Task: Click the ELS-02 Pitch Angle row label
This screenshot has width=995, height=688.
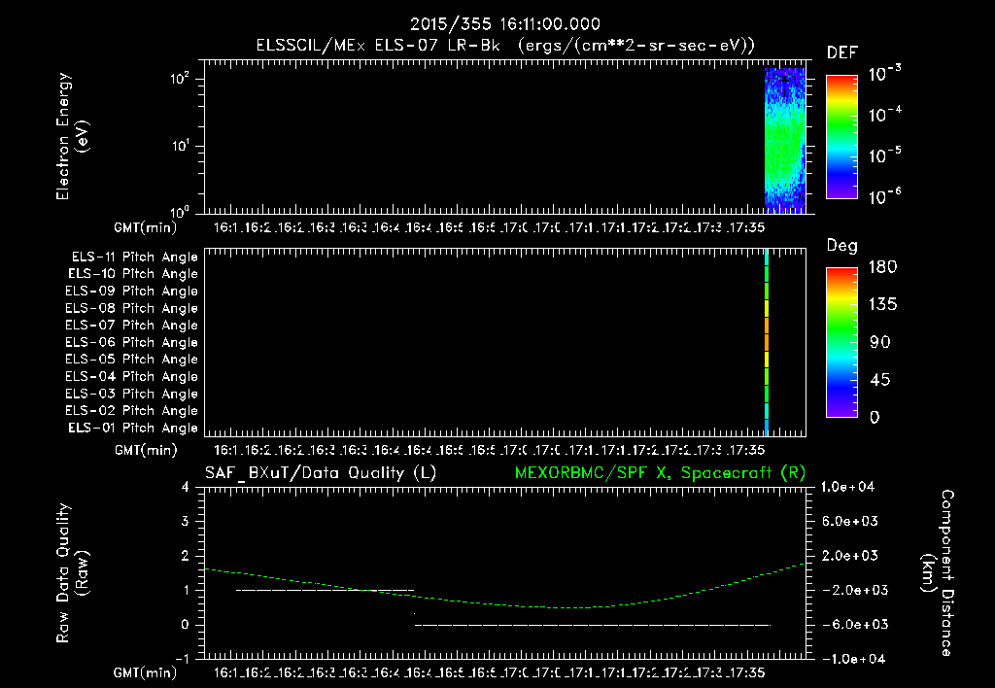Action: [131, 411]
